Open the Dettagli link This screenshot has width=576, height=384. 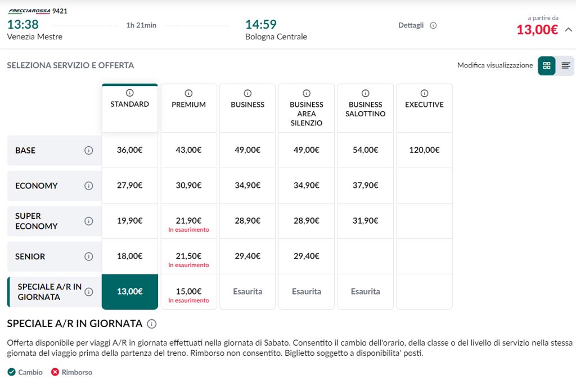click(x=411, y=25)
